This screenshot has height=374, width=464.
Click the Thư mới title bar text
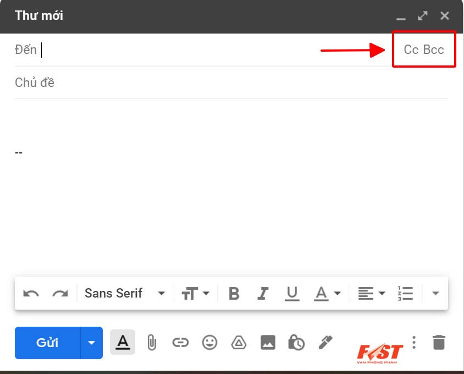(x=39, y=16)
